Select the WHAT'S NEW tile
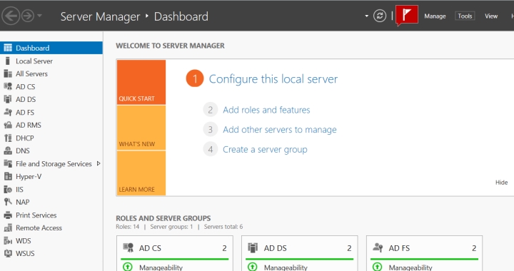Viewport: 514px width, 271px height. click(141, 128)
